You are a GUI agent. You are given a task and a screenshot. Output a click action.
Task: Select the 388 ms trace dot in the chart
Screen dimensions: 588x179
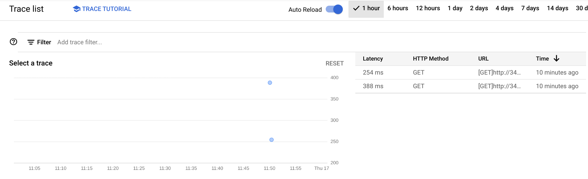click(270, 82)
